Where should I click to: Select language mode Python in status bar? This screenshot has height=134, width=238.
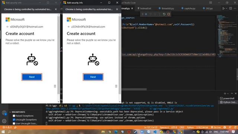pyautogui.click(x=190, y=127)
